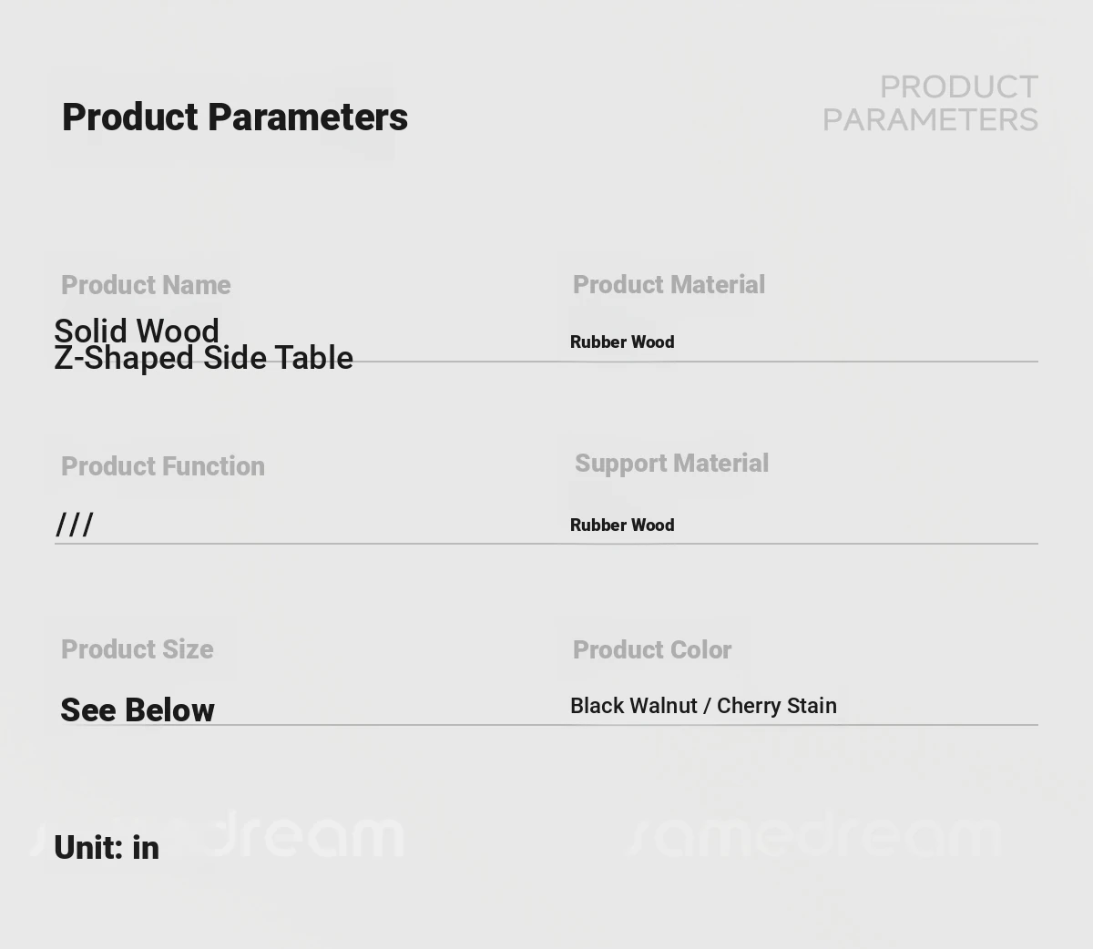
Task: Click the left samedream watermark logo
Action: (x=217, y=834)
